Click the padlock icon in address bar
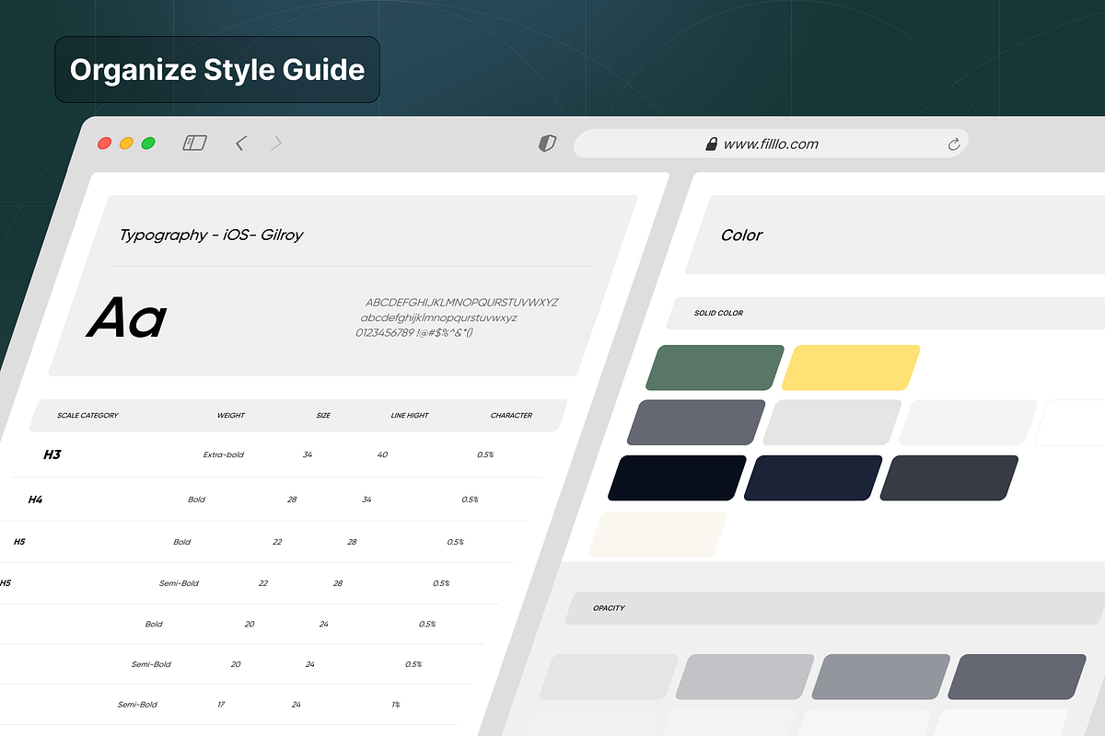The image size is (1105, 736). 711,144
